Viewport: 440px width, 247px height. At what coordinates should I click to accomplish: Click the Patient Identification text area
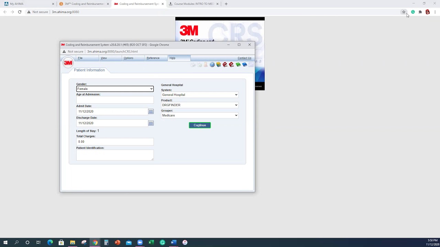[x=115, y=155]
